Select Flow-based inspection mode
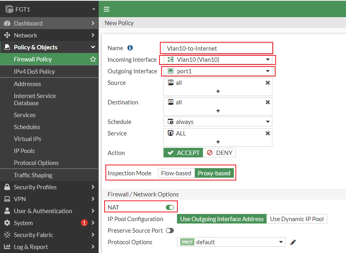346x253 pixels. [176, 173]
